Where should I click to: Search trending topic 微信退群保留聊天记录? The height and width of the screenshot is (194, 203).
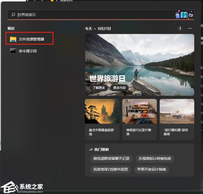pos(111,158)
